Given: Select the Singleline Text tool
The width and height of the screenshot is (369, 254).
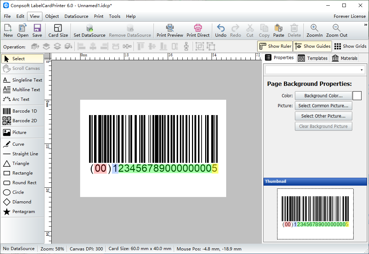Looking at the screenshot, I should coord(22,80).
